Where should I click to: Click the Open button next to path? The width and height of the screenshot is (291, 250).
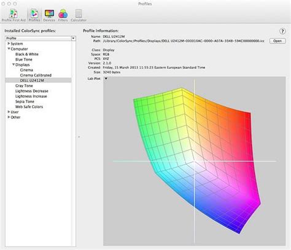(x=277, y=41)
